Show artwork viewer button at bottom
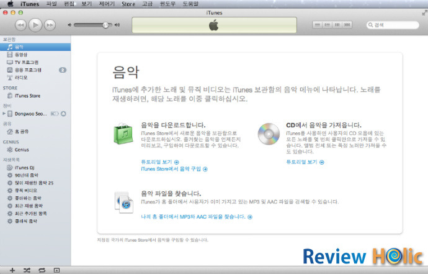The image size is (428, 274). (x=56, y=270)
